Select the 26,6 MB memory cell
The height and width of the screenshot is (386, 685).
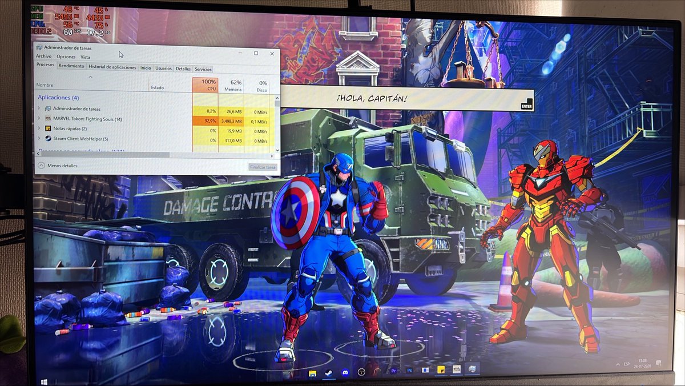coord(231,112)
